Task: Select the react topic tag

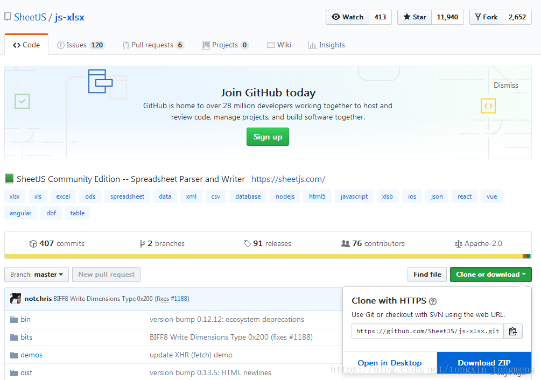Action: (465, 196)
